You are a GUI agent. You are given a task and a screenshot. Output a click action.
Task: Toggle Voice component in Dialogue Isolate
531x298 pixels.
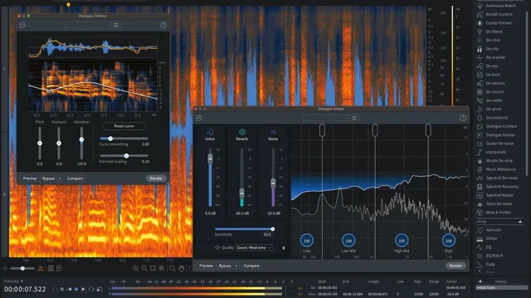coord(210,132)
